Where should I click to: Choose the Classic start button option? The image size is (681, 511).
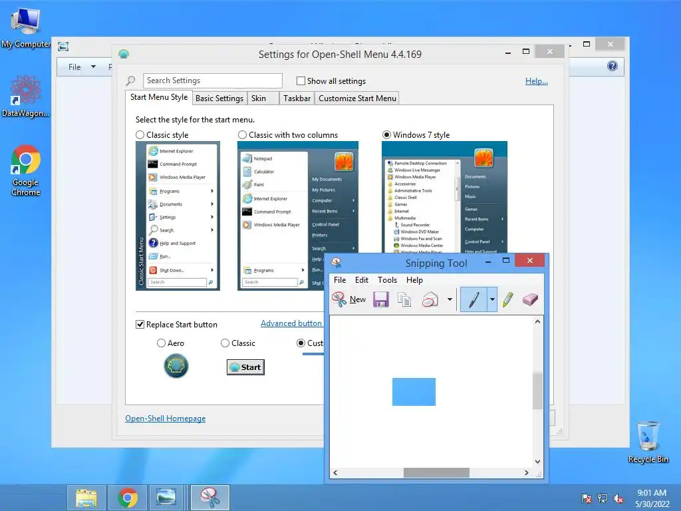pos(225,343)
